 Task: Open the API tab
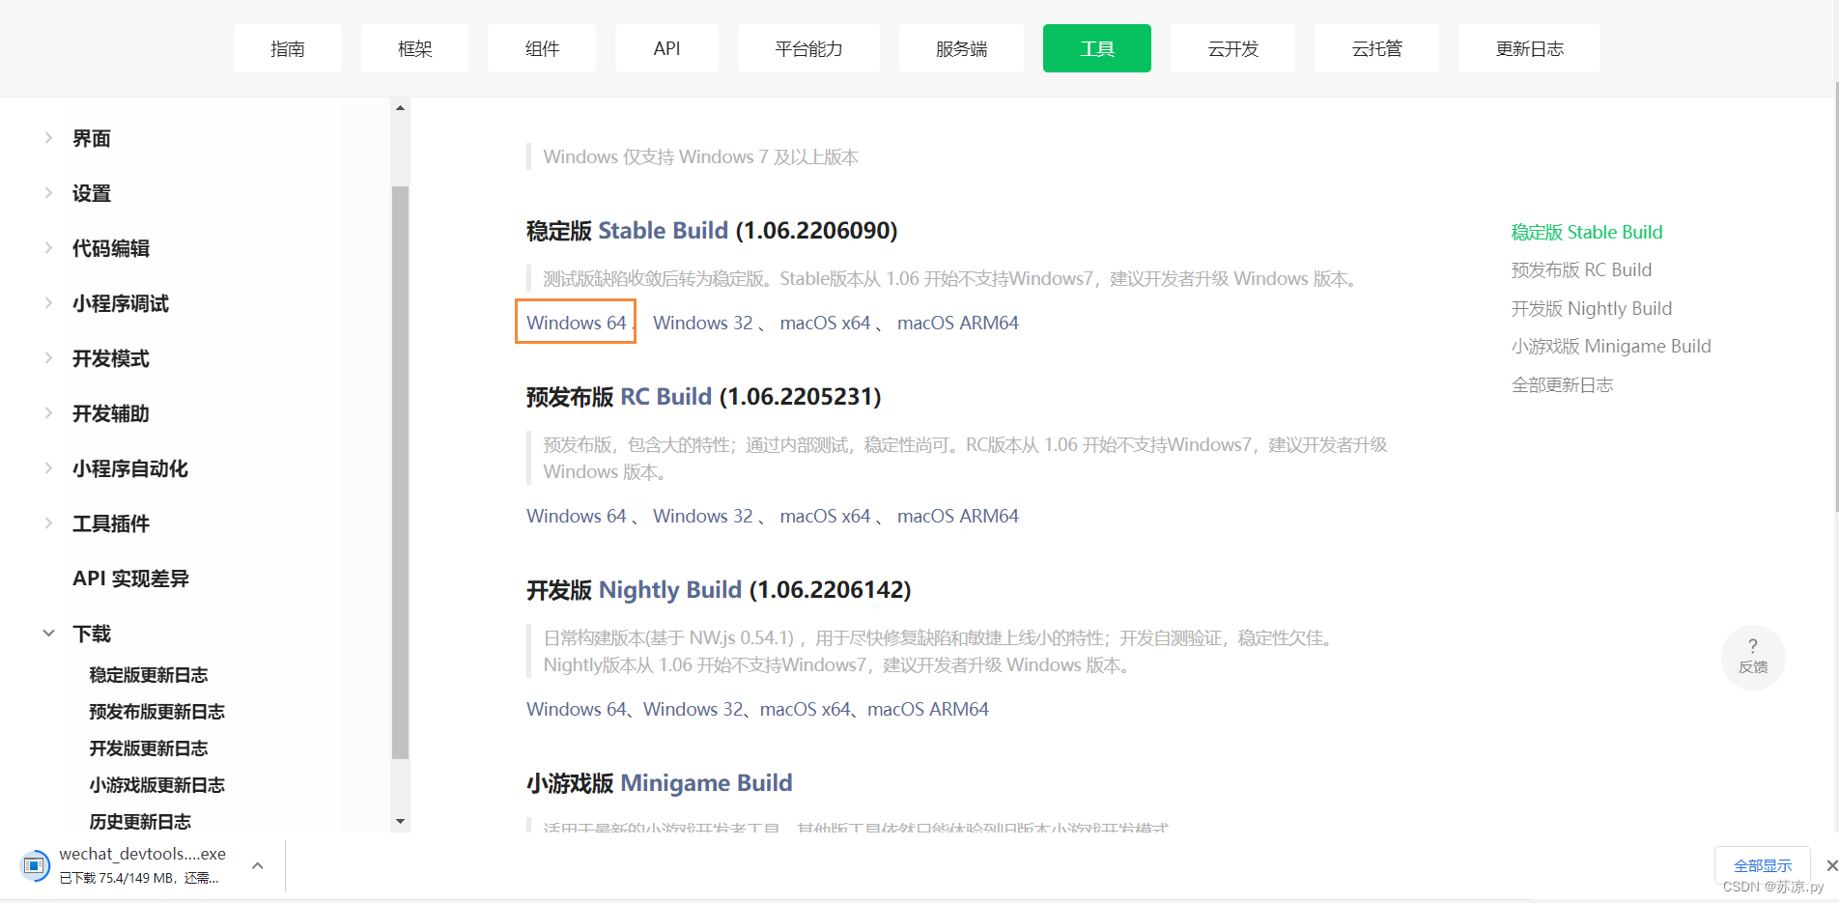666,48
